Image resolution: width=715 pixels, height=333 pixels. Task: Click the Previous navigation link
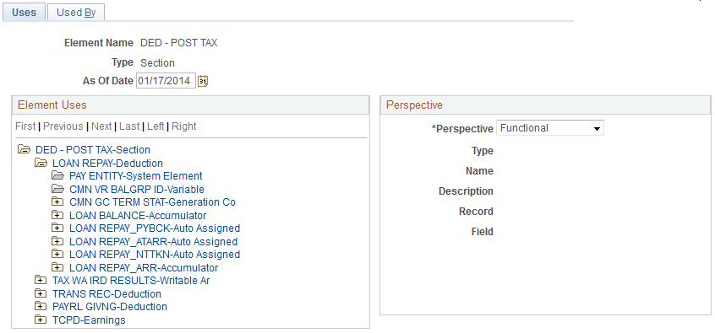[63, 126]
